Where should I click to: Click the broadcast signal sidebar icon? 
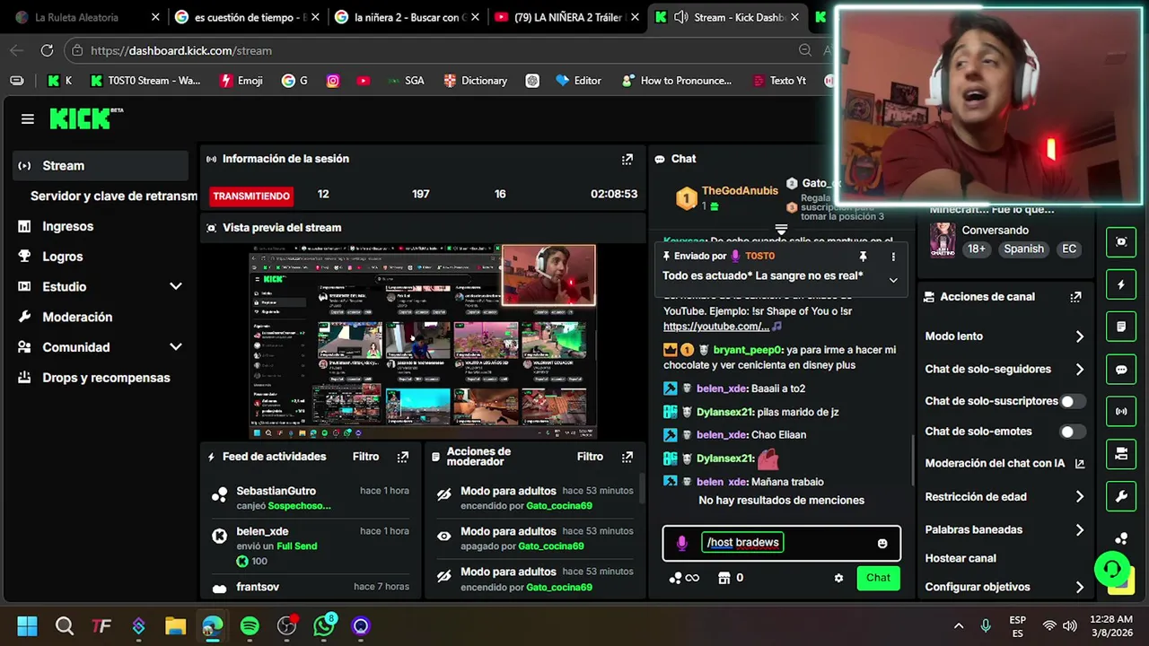(1121, 412)
